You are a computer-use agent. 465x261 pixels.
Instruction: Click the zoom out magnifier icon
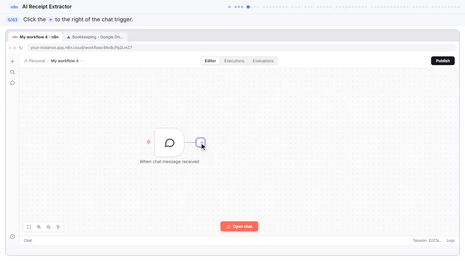(x=49, y=227)
